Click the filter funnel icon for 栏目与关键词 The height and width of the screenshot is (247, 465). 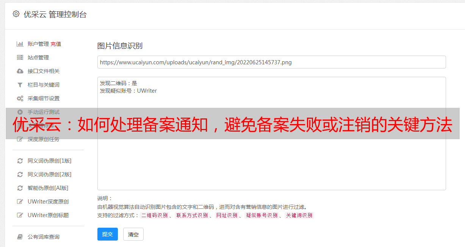[x=20, y=85]
